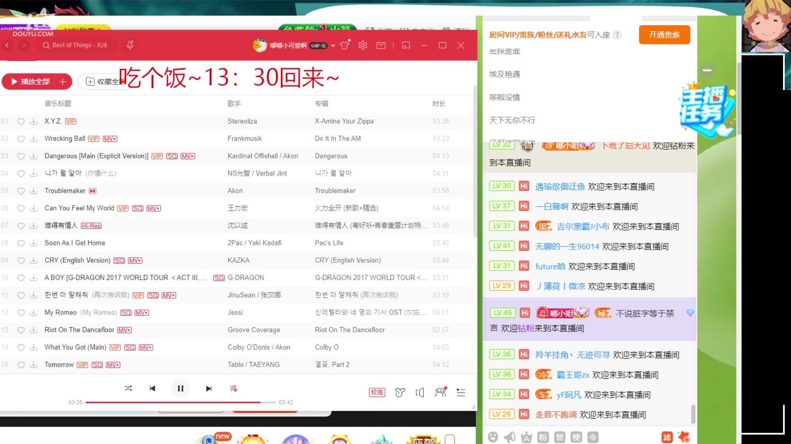Click the 粉 fan badge icon in chat bar
Screen dimensions: 791x444
[543, 437]
